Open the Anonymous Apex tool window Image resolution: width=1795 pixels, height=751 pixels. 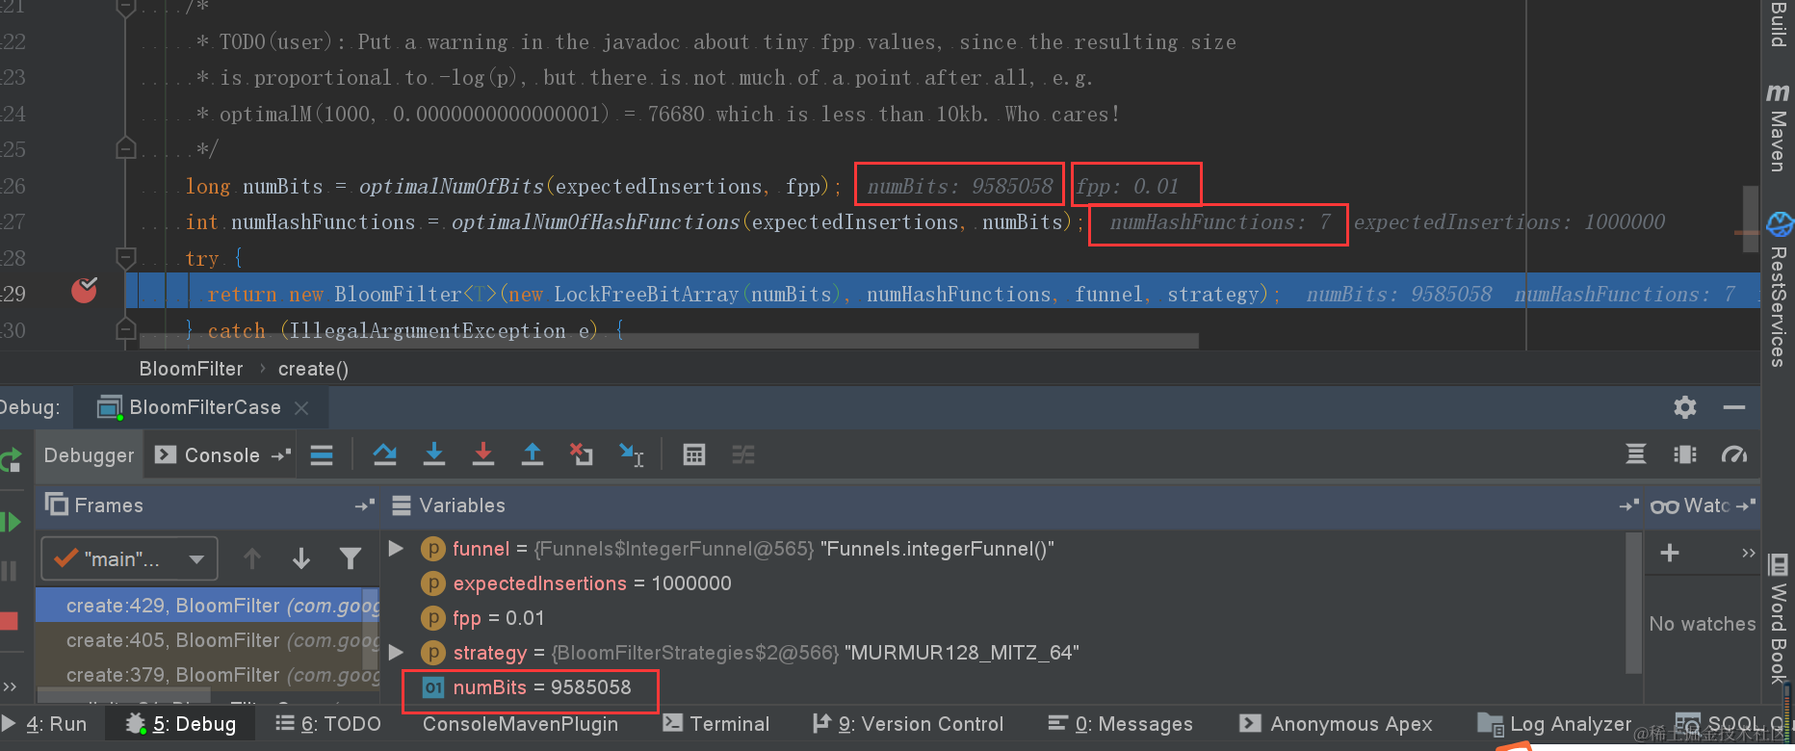pyautogui.click(x=1337, y=724)
